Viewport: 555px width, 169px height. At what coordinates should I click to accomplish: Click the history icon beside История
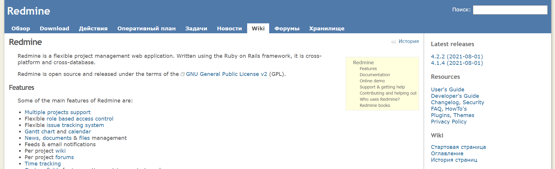[x=393, y=42]
